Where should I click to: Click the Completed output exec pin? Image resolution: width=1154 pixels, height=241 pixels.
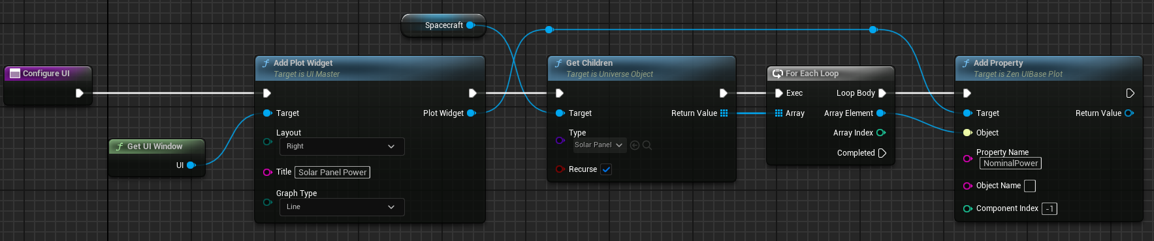tap(882, 153)
